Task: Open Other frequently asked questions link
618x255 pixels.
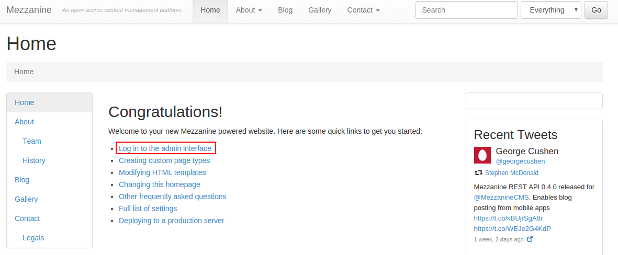Action: pos(173,196)
